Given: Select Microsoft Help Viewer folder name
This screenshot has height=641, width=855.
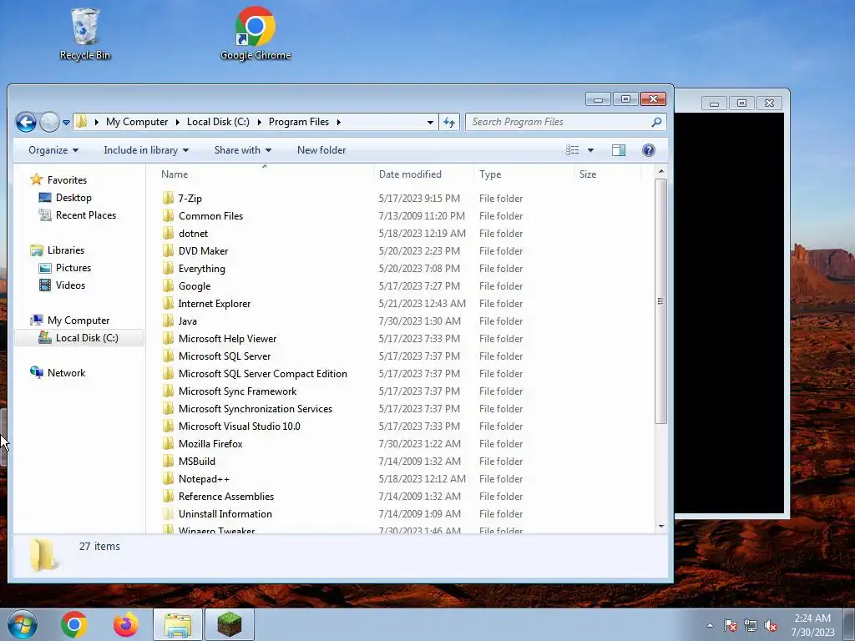Looking at the screenshot, I should [x=227, y=339].
